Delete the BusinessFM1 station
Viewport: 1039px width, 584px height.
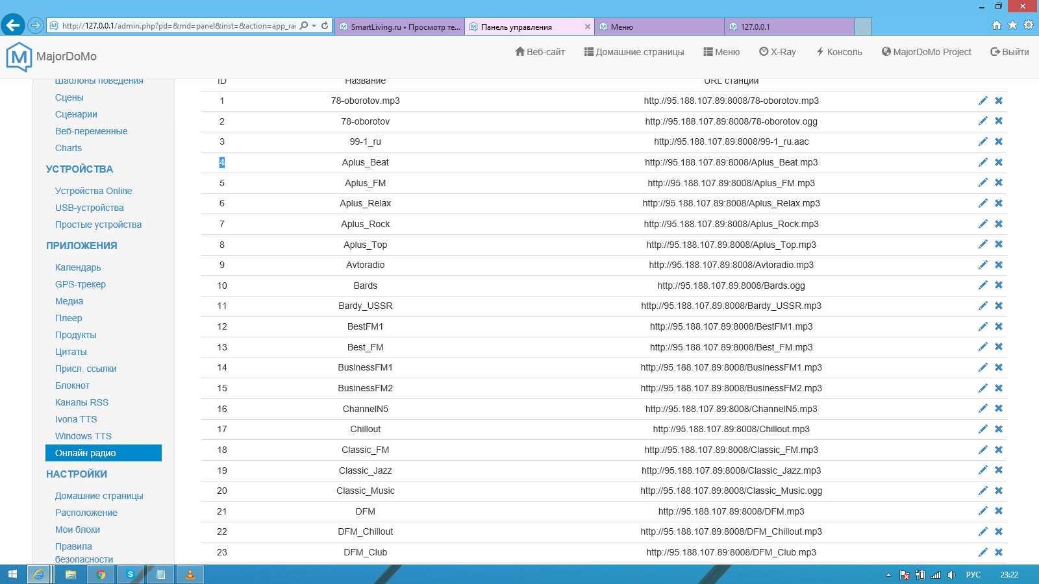999,367
